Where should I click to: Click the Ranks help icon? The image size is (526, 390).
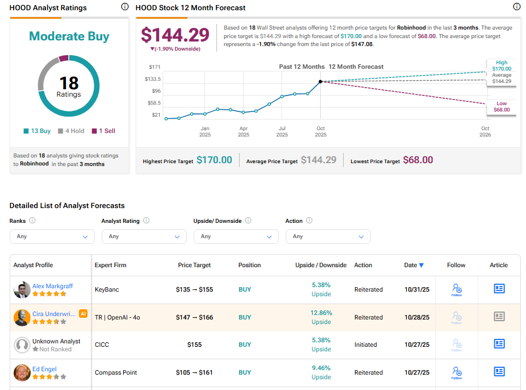pos(32,221)
